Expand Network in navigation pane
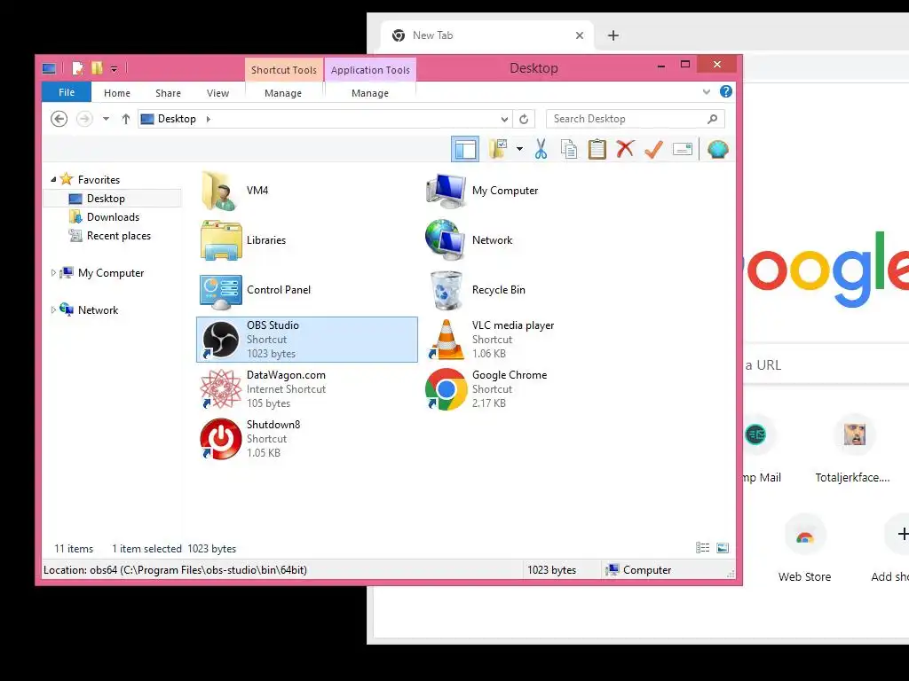This screenshot has height=681, width=909. (x=53, y=309)
